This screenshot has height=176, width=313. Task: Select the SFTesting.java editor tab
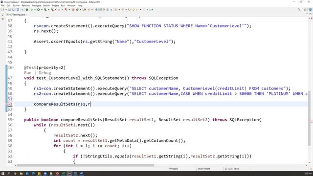[x=17, y=15]
